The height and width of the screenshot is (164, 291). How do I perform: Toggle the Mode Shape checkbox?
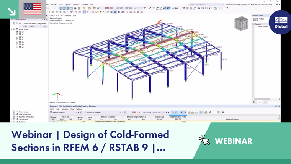pyautogui.click(x=14, y=29)
